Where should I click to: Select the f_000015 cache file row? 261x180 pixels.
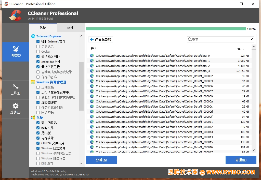coord(169,142)
